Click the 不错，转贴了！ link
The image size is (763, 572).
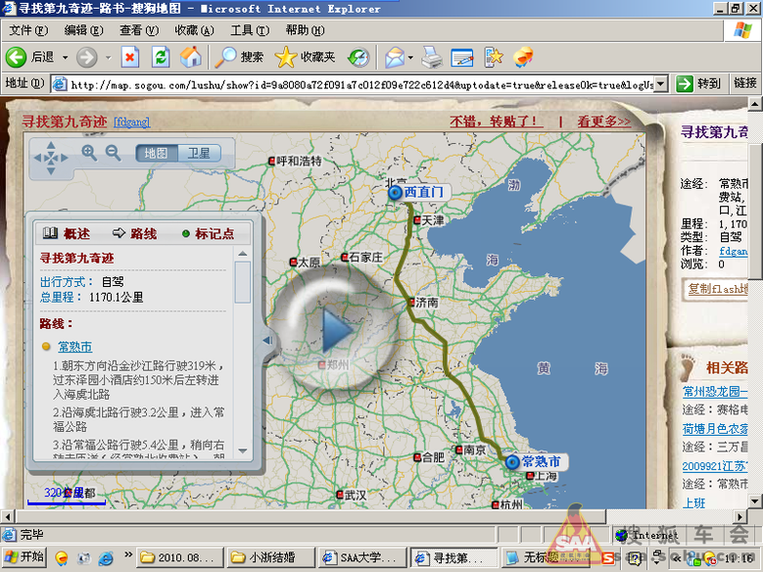pos(496,121)
